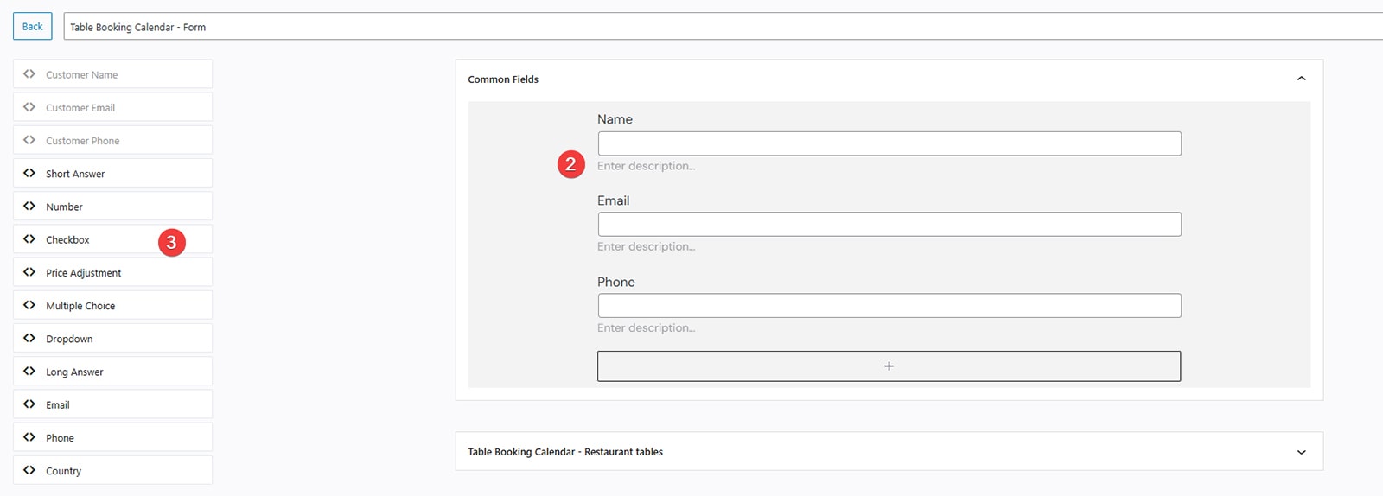This screenshot has height=496, width=1383.
Task: Expand Table Booking Calendar - Restaurant tables panel
Action: (x=1301, y=452)
